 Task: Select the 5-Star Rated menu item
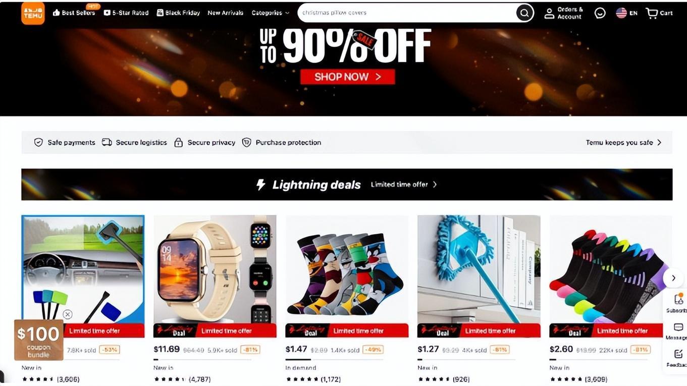pyautogui.click(x=126, y=13)
